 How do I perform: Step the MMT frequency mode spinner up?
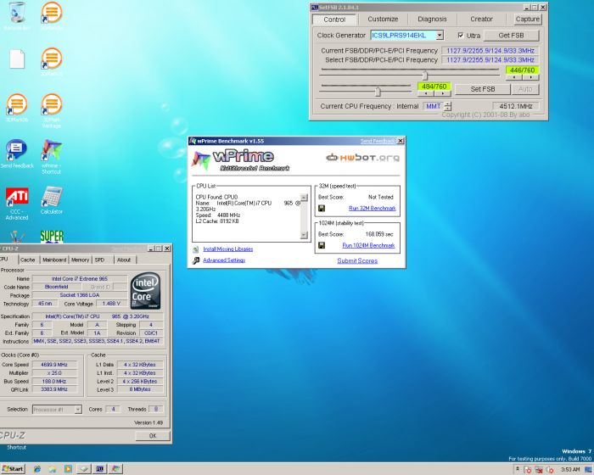pyautogui.click(x=448, y=103)
